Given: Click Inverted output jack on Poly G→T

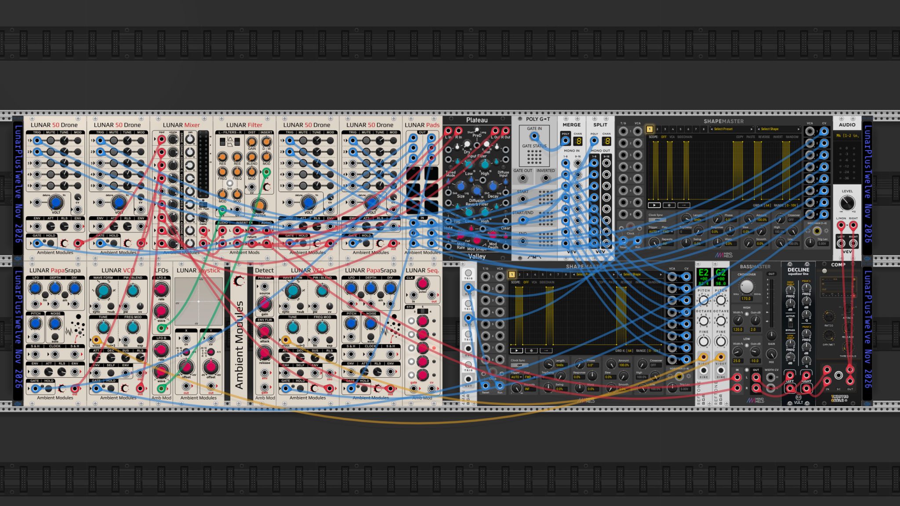Looking at the screenshot, I should coord(545,178).
